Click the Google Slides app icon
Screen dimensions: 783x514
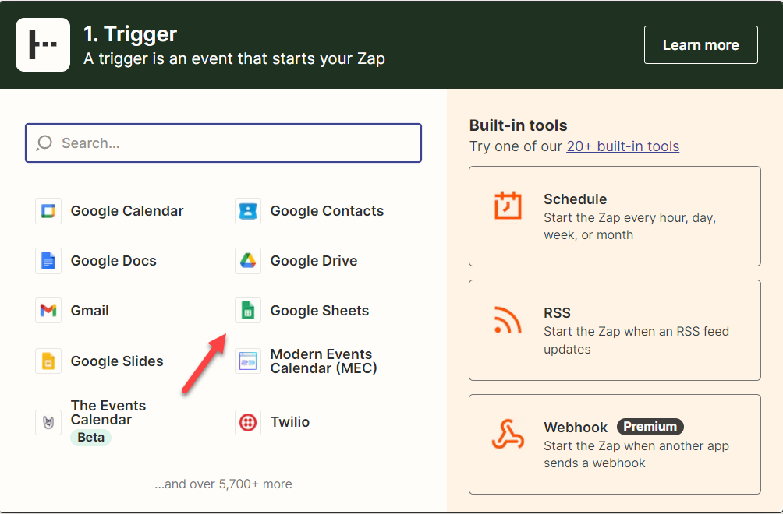[x=48, y=361]
